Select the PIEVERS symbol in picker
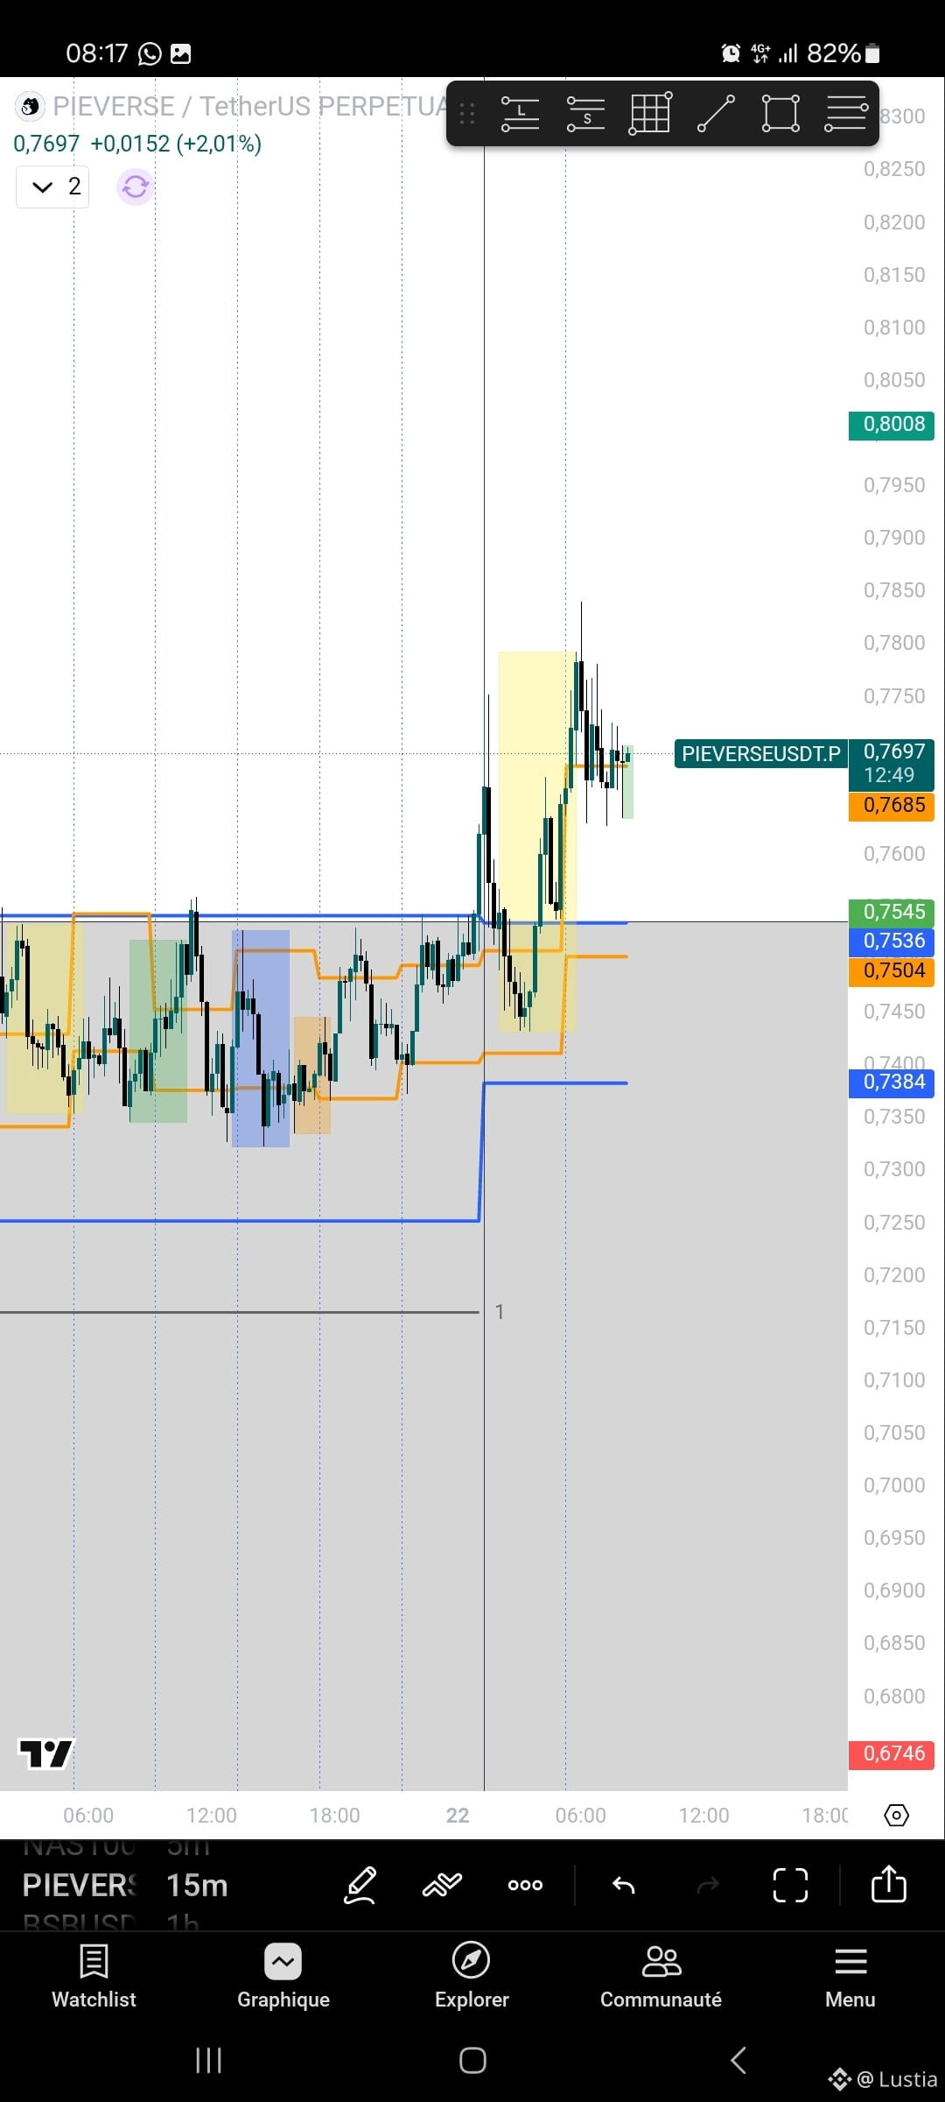 79,1885
